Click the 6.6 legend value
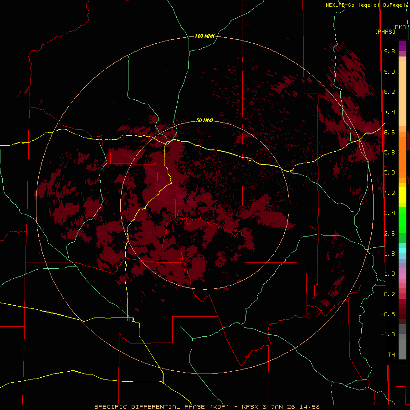 coord(389,132)
